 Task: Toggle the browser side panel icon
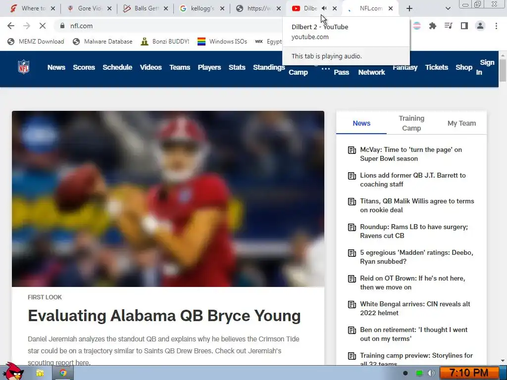coord(464,26)
